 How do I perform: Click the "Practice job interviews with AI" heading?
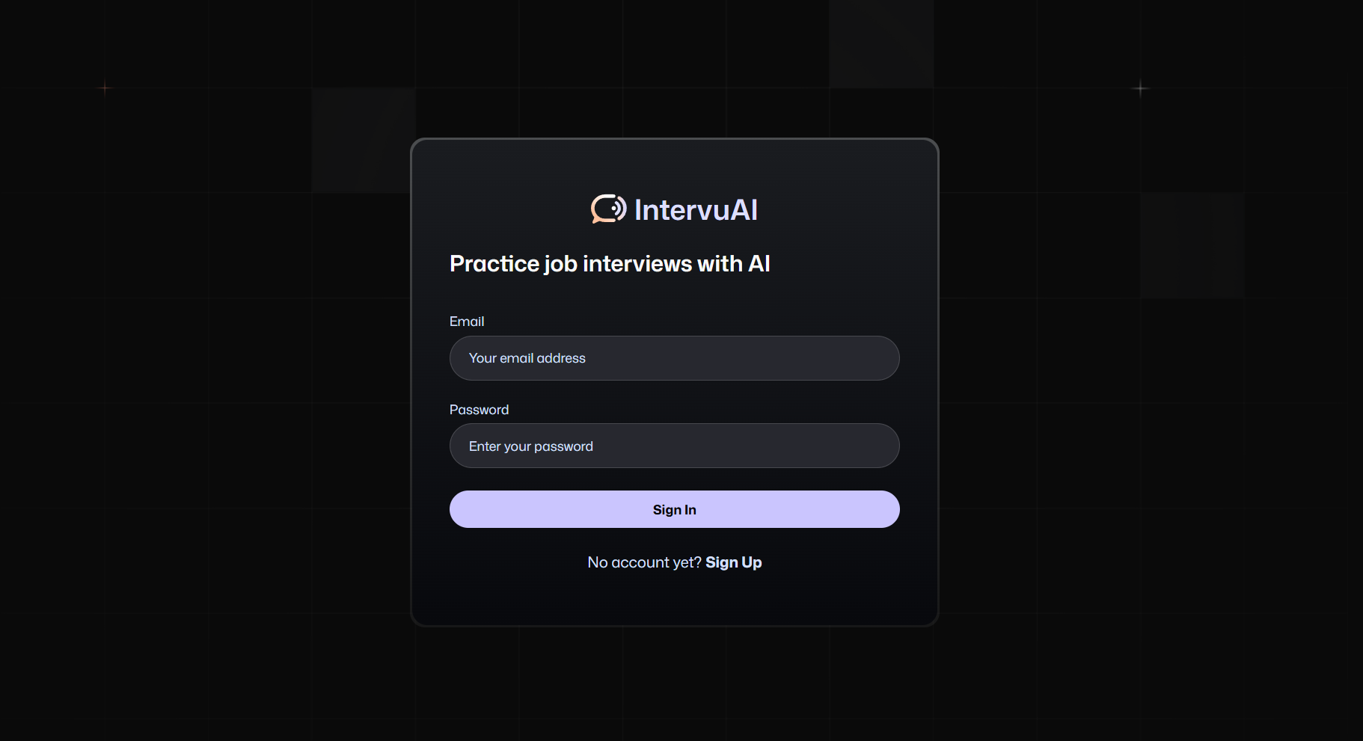point(610,264)
